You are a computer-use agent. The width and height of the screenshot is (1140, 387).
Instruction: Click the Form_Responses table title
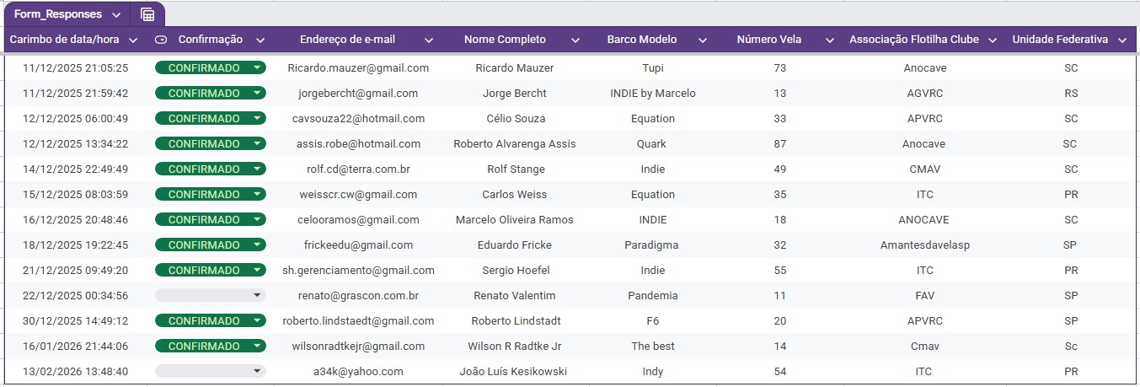tap(58, 14)
